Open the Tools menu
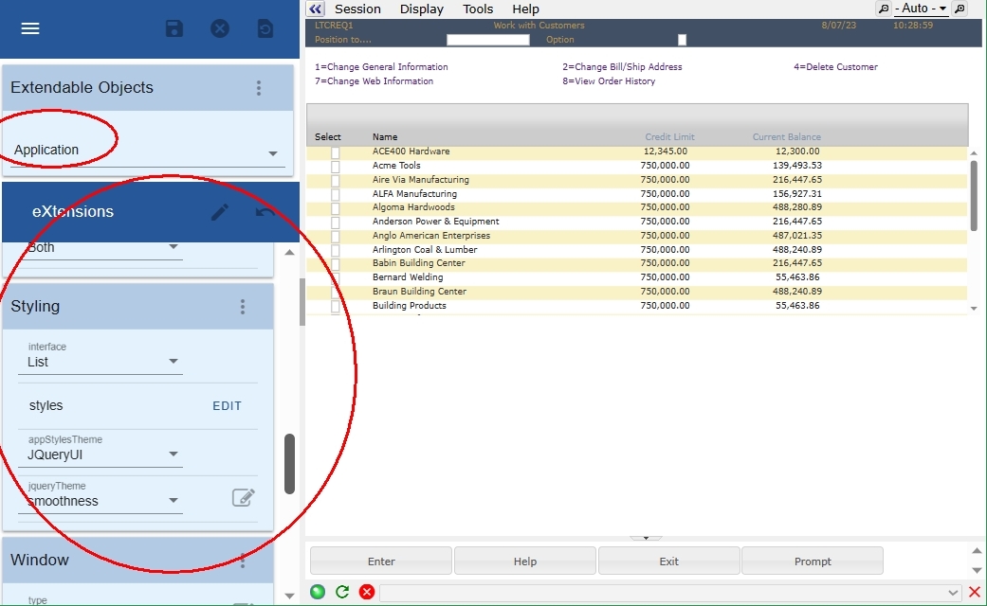This screenshot has width=987, height=606. [478, 9]
